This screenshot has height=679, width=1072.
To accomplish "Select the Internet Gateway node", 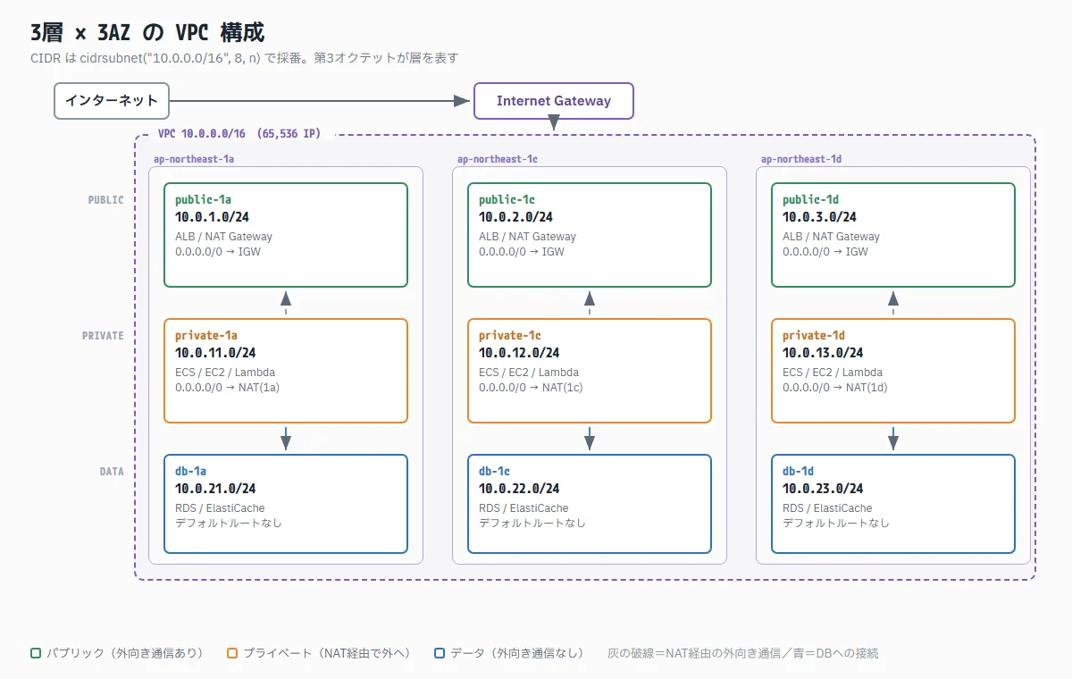I will coord(554,101).
